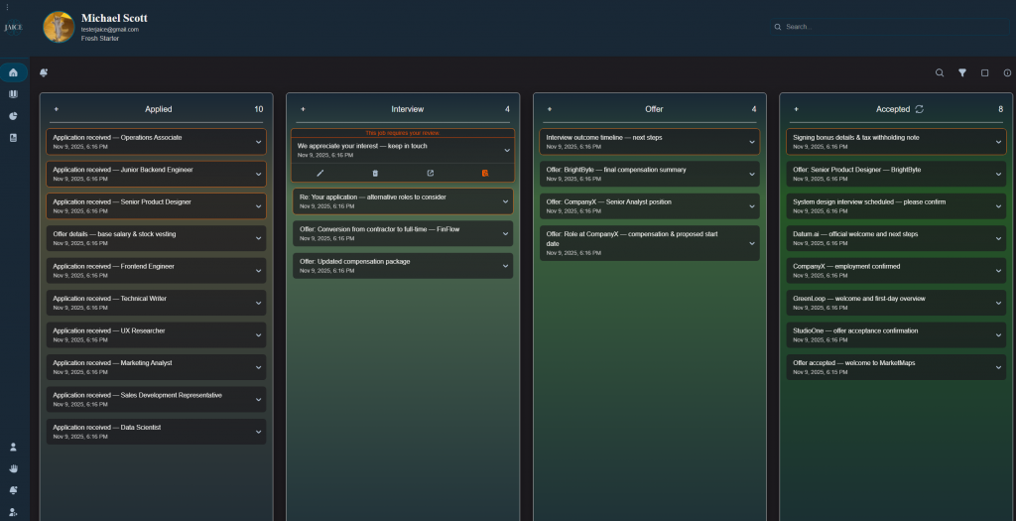Open the pie chart analytics sidebar icon
The width and height of the screenshot is (1016, 521).
(13, 116)
